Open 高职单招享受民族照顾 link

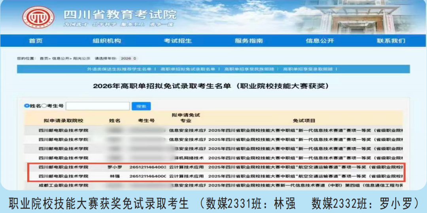pos(249,69)
